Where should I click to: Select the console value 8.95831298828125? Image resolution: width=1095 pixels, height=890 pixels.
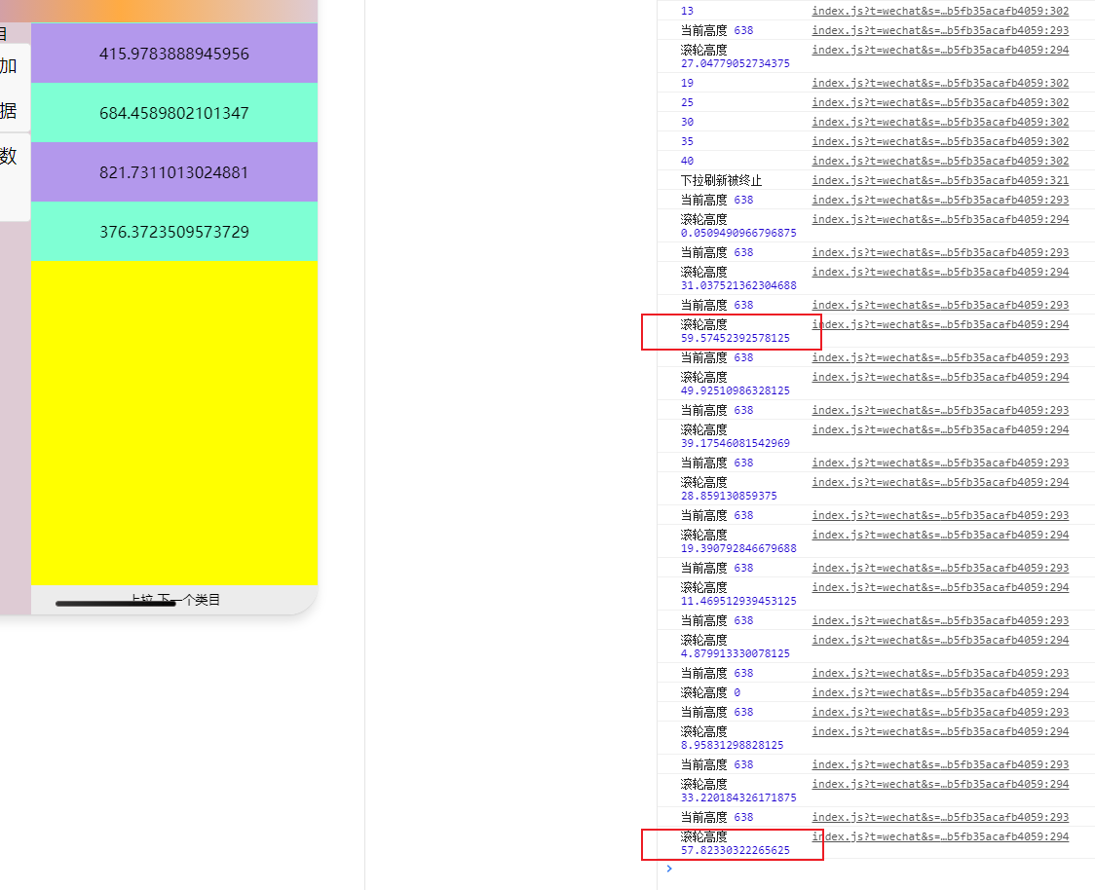pyautogui.click(x=733, y=746)
